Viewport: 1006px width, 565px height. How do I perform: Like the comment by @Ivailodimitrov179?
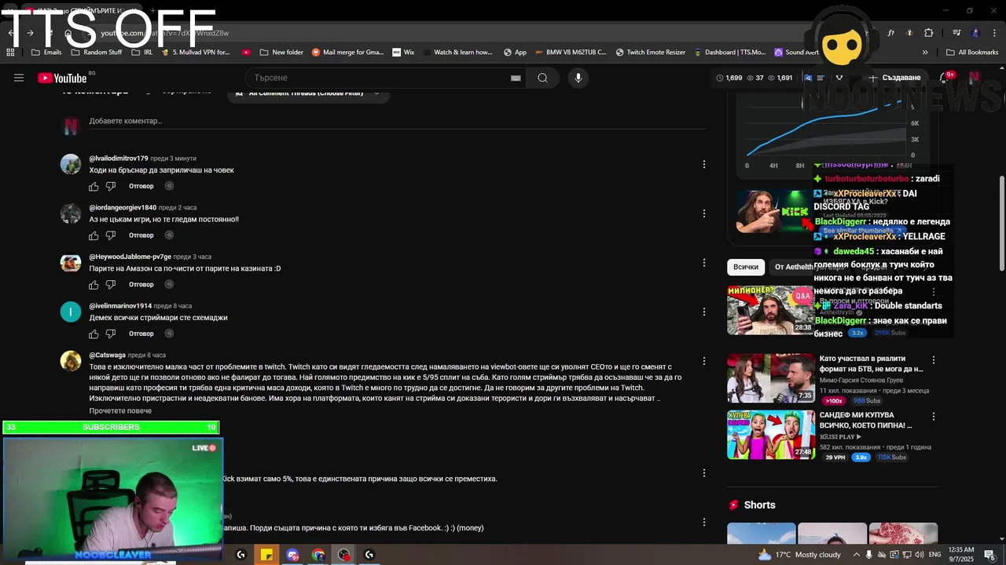[x=94, y=186]
